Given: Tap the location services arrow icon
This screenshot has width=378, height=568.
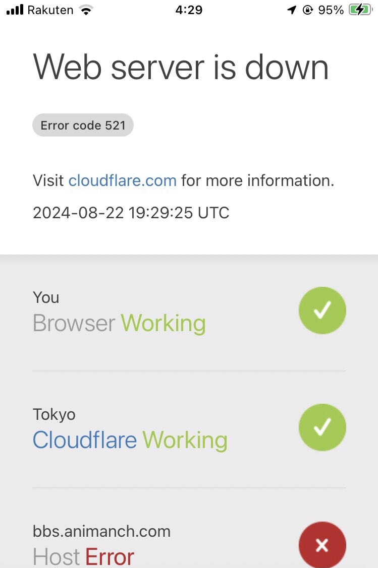Looking at the screenshot, I should tap(292, 10).
